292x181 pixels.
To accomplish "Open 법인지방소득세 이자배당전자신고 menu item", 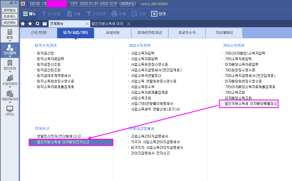I will (x=63, y=142).
